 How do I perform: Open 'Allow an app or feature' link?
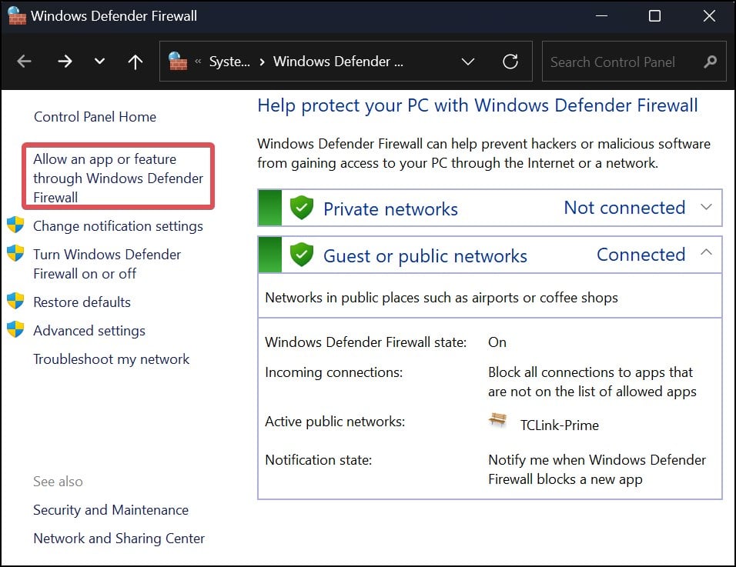(x=118, y=178)
